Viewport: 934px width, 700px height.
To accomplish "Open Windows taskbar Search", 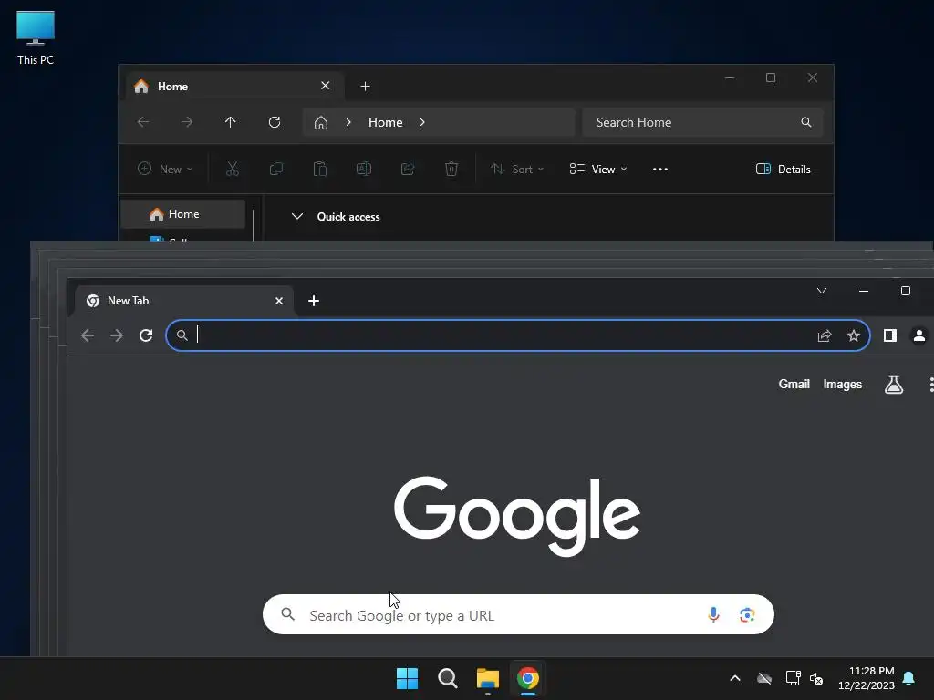I will [x=447, y=678].
